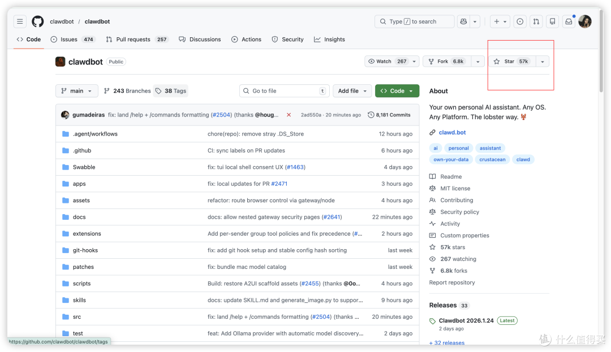Open the git-hooks folder

coord(85,250)
